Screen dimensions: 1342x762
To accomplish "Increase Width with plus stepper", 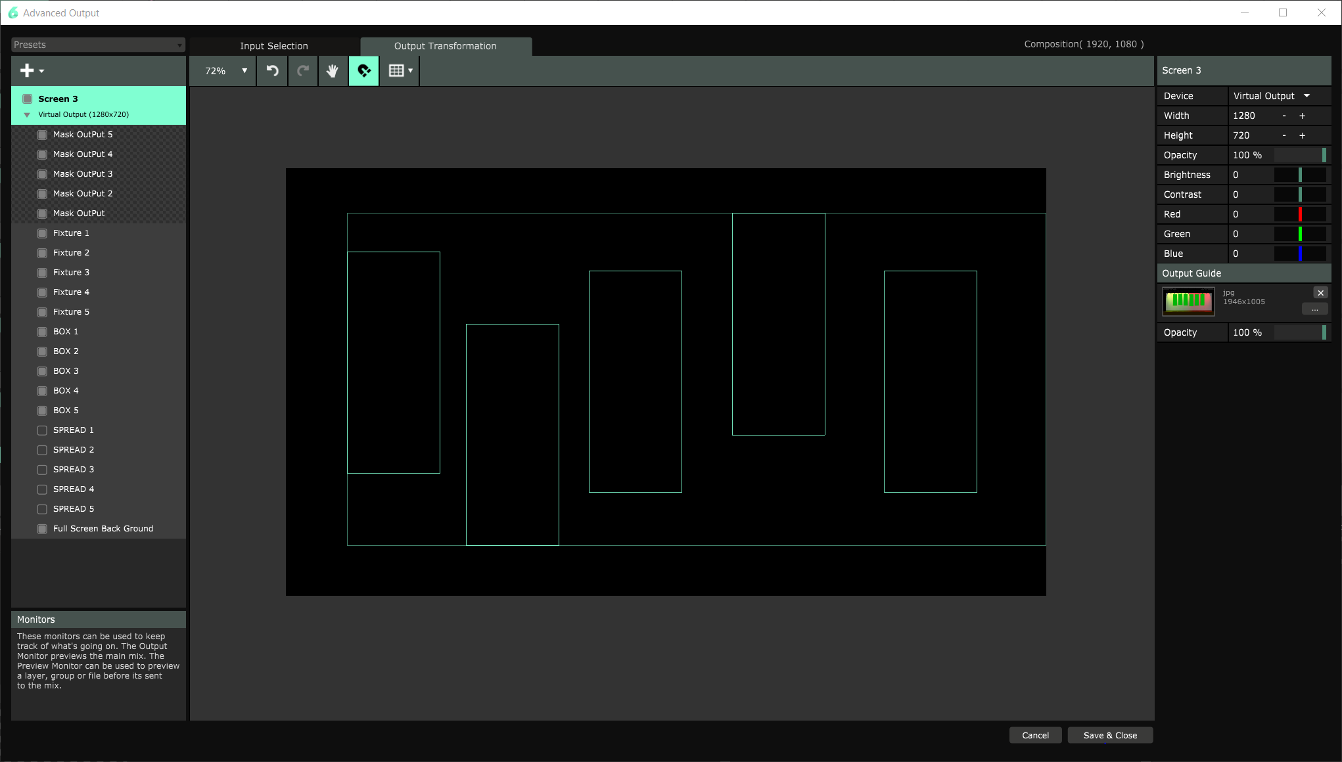I will click(x=1302, y=116).
